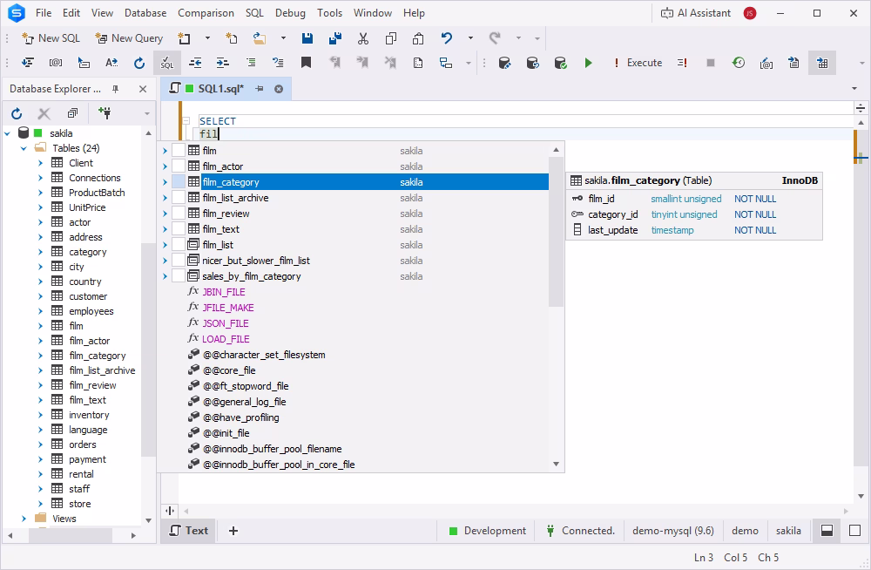Screen dimensions: 871x570
Task: Toggle the SQL syntax check icon
Action: (x=166, y=63)
